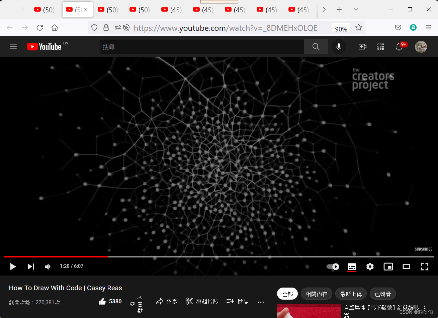Screen dimensions: 438x318
Task: Select the 全部 filter chip
Action: [x=287, y=294]
